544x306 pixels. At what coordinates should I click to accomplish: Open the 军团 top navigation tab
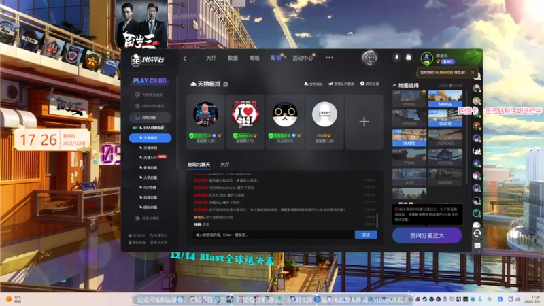coord(276,58)
